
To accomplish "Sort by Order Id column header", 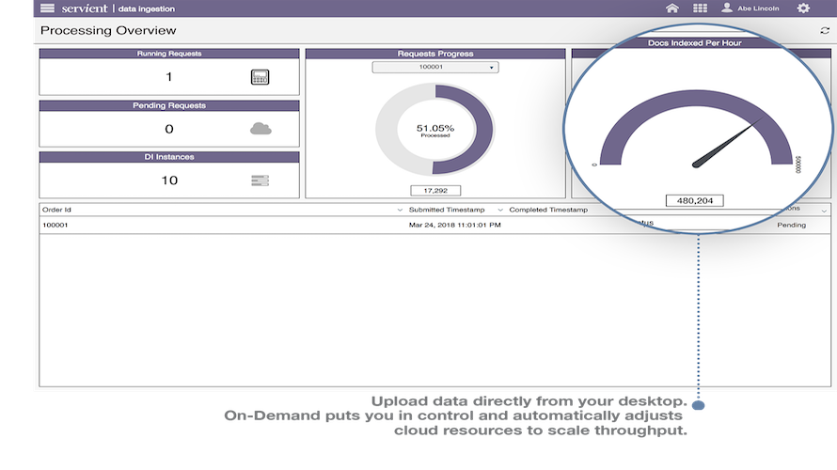I will coord(56,210).
